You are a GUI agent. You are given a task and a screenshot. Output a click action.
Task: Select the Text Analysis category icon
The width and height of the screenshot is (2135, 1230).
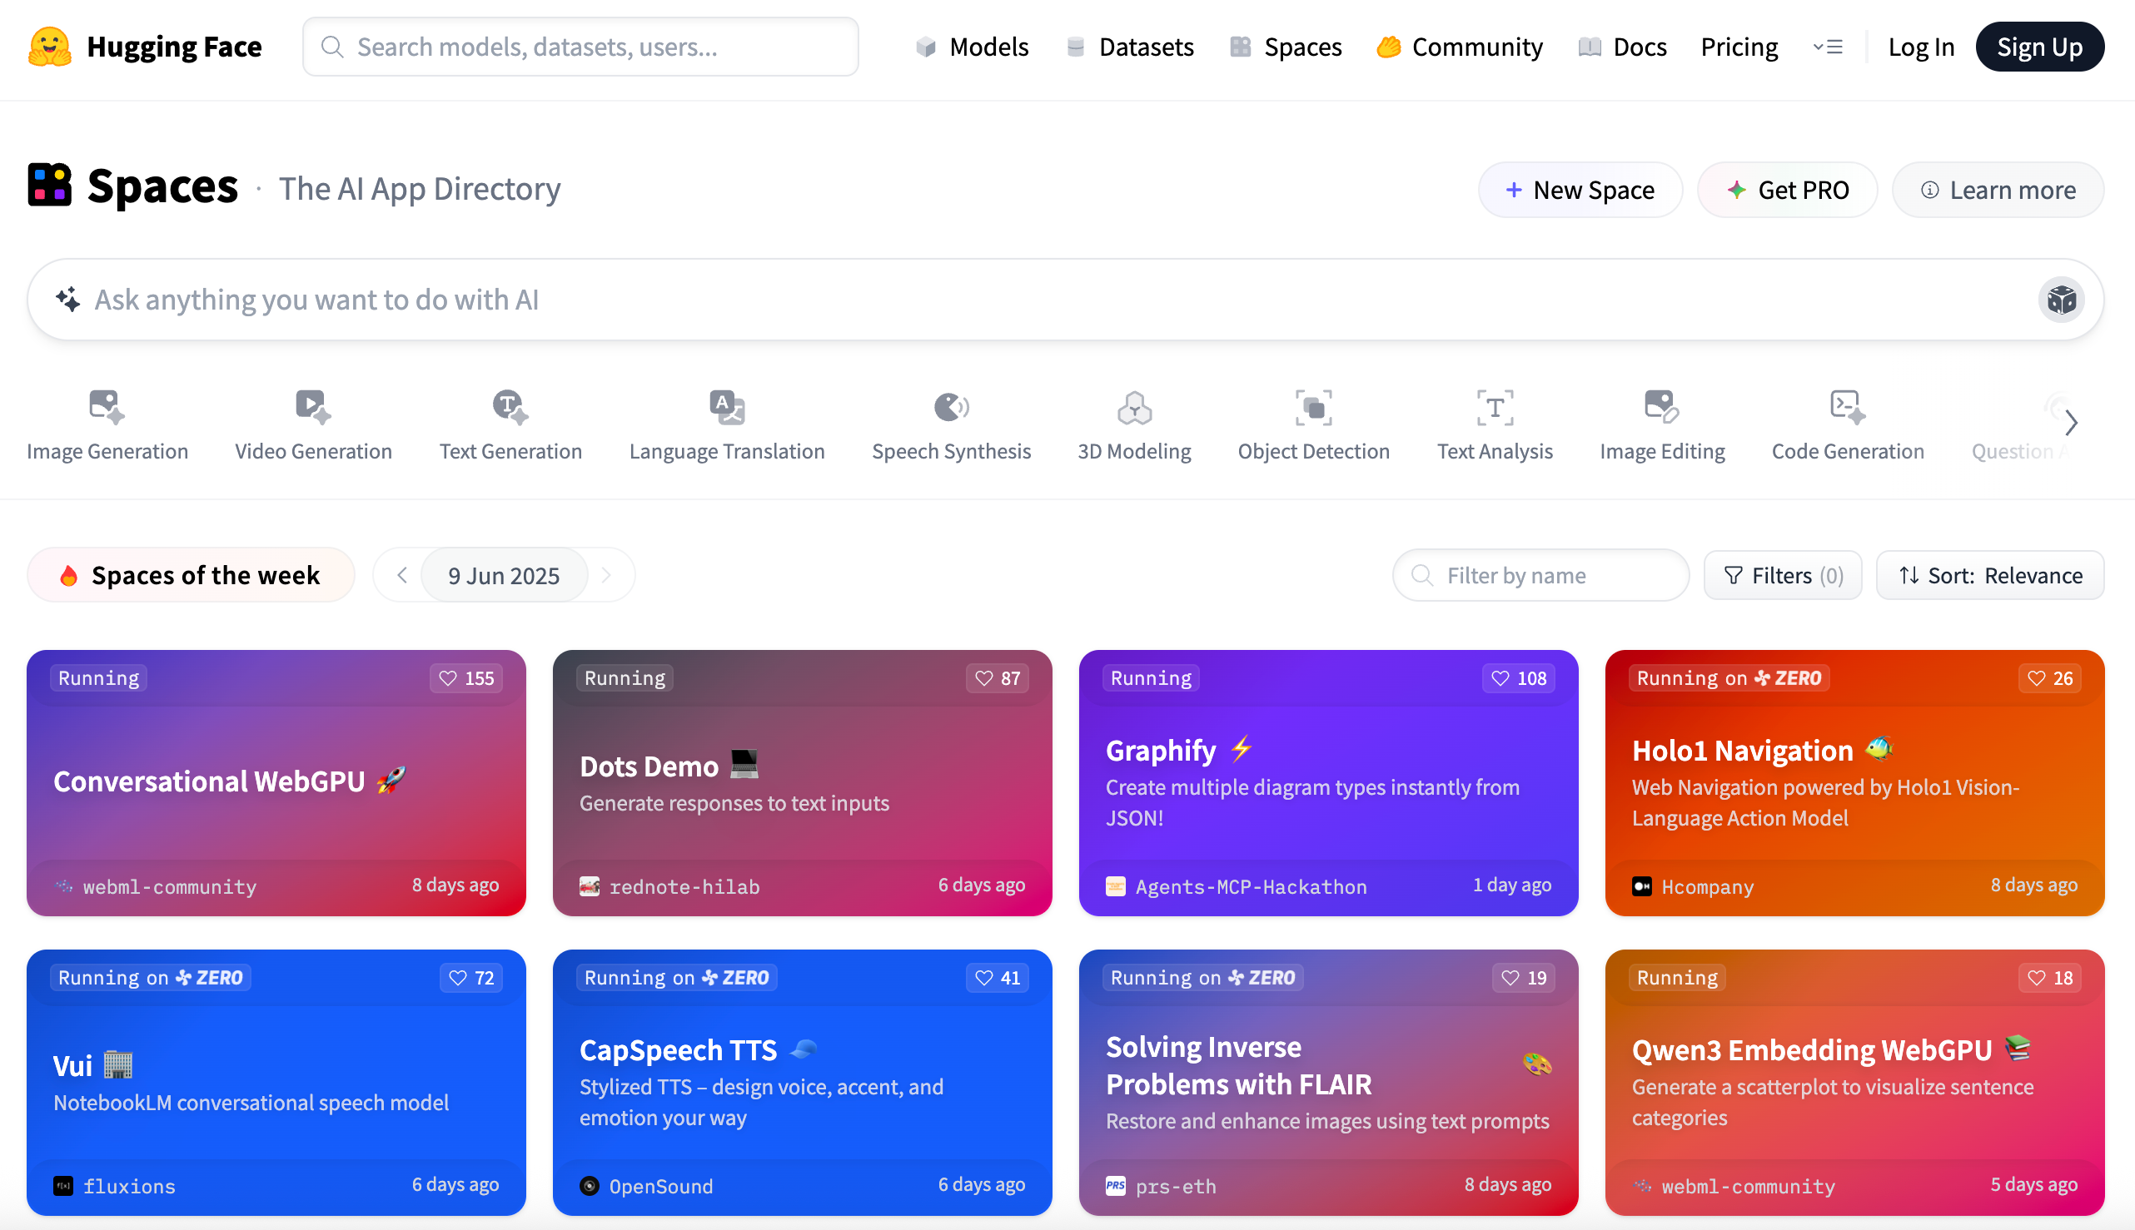click(x=1495, y=406)
